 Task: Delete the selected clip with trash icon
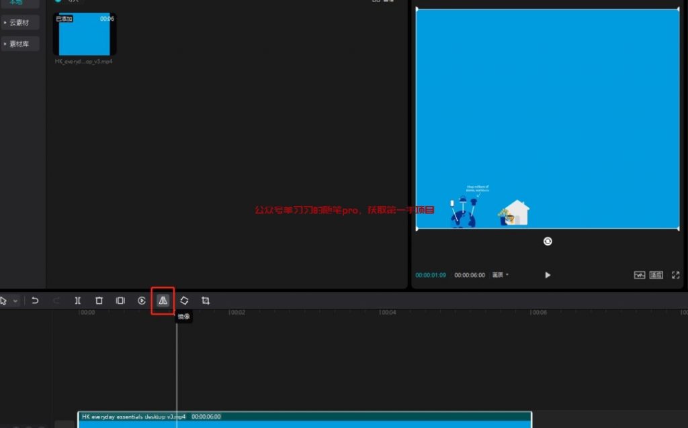99,301
